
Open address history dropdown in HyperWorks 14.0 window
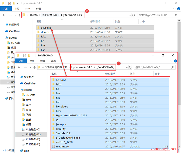coord(130,15)
